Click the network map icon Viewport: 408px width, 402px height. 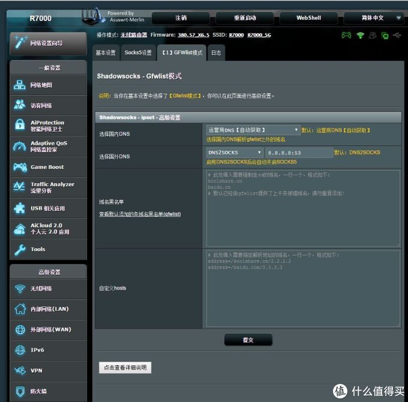click(x=20, y=85)
